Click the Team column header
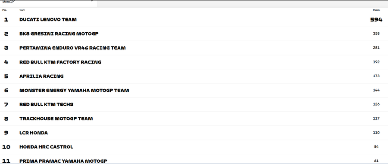 point(22,10)
